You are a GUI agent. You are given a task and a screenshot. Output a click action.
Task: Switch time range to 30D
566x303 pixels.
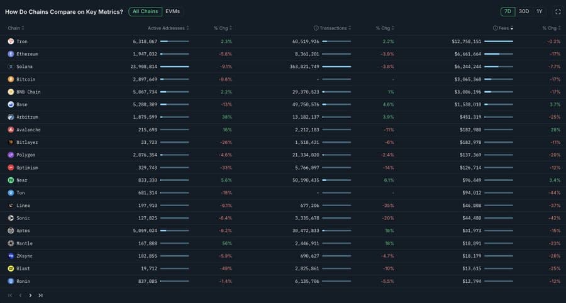pyautogui.click(x=523, y=11)
